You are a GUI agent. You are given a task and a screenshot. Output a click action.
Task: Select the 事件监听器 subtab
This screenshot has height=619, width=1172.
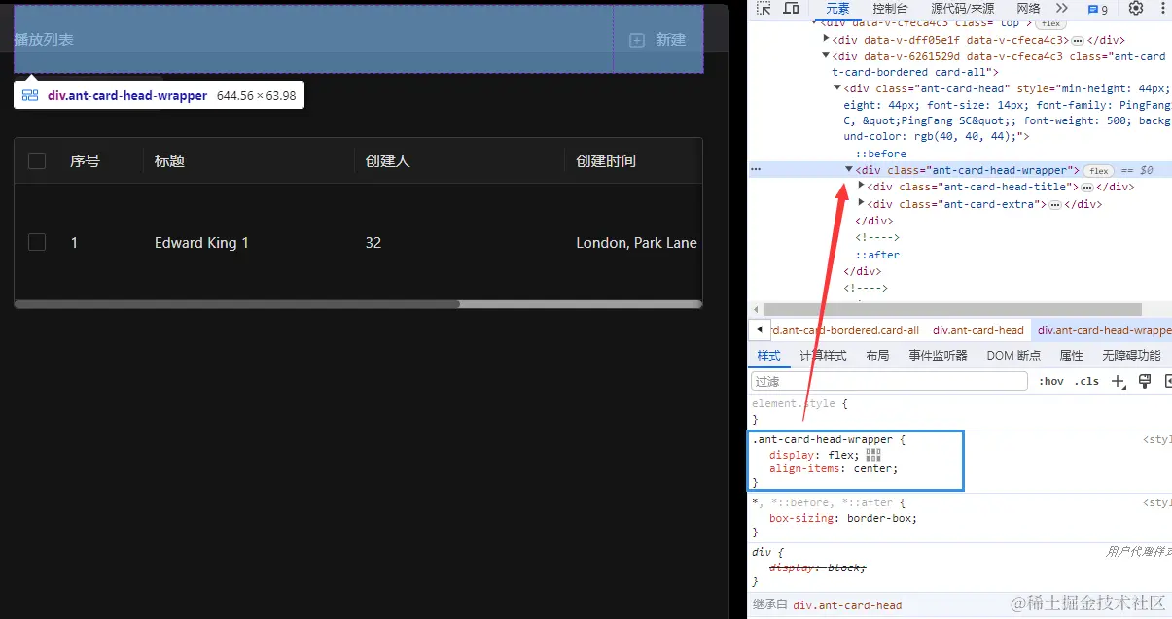click(x=938, y=355)
